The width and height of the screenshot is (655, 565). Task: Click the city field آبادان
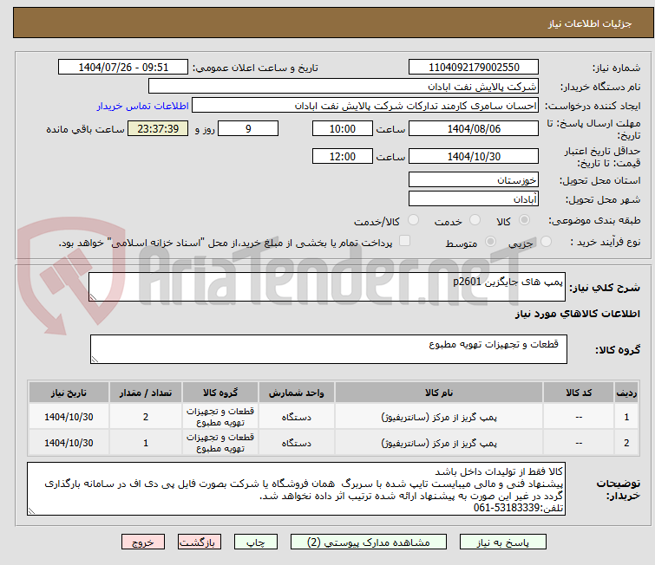point(474,199)
